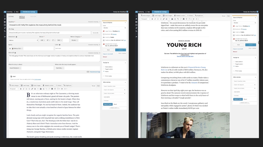Select None radio in the left window's Assign to
Screen dimensions: 263x147
coord(104,71)
